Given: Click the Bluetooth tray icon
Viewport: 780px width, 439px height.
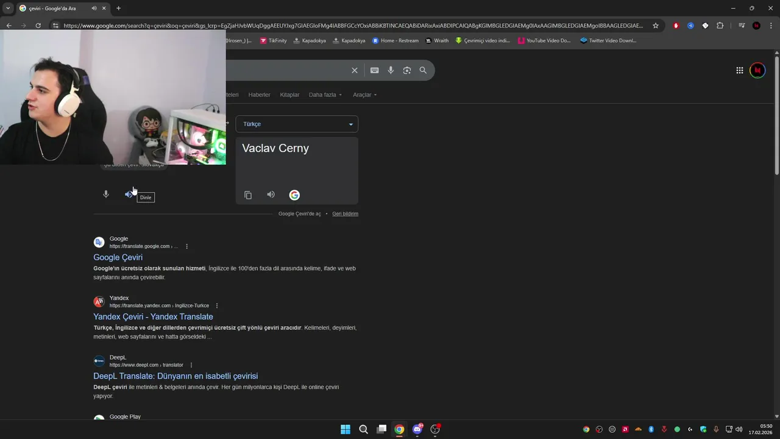Looking at the screenshot, I should click(x=651, y=429).
